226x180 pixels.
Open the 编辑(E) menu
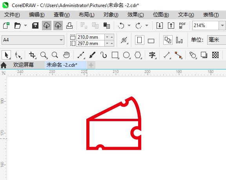coord(37,15)
